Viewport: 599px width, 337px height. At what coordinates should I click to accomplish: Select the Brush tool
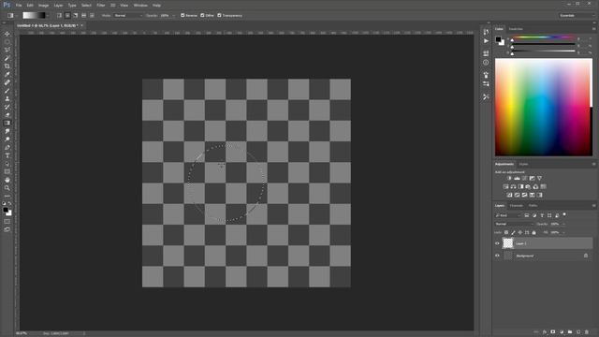7,91
